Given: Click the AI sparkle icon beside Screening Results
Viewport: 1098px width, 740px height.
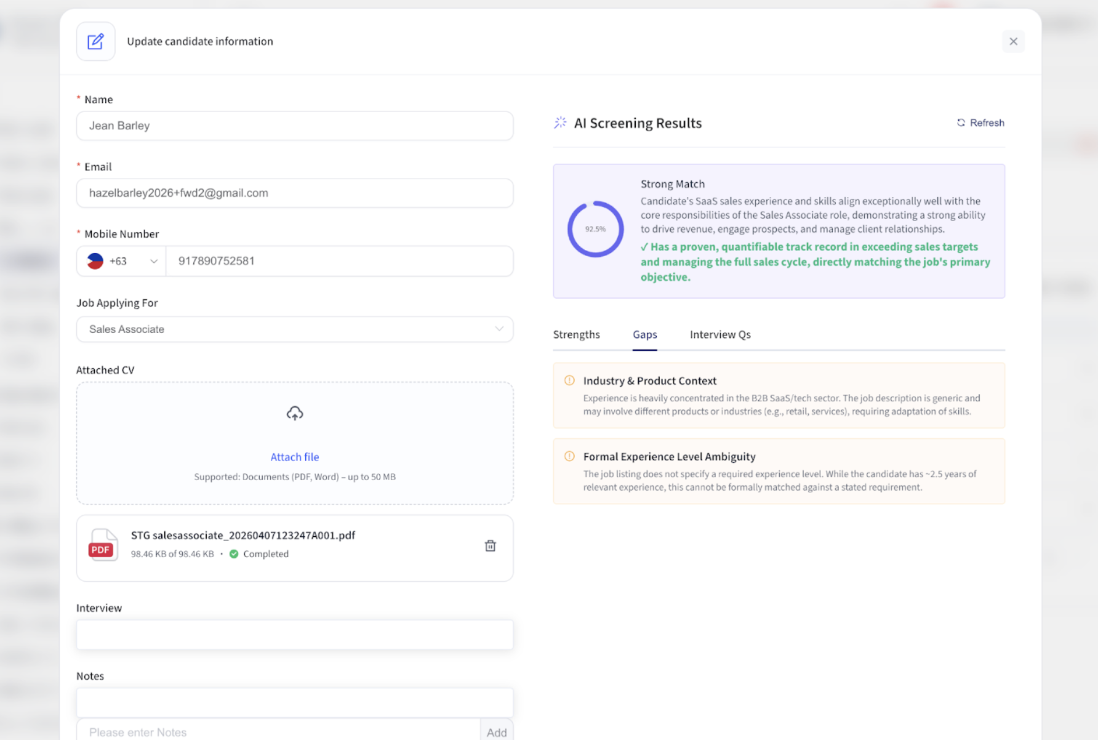Looking at the screenshot, I should [560, 123].
